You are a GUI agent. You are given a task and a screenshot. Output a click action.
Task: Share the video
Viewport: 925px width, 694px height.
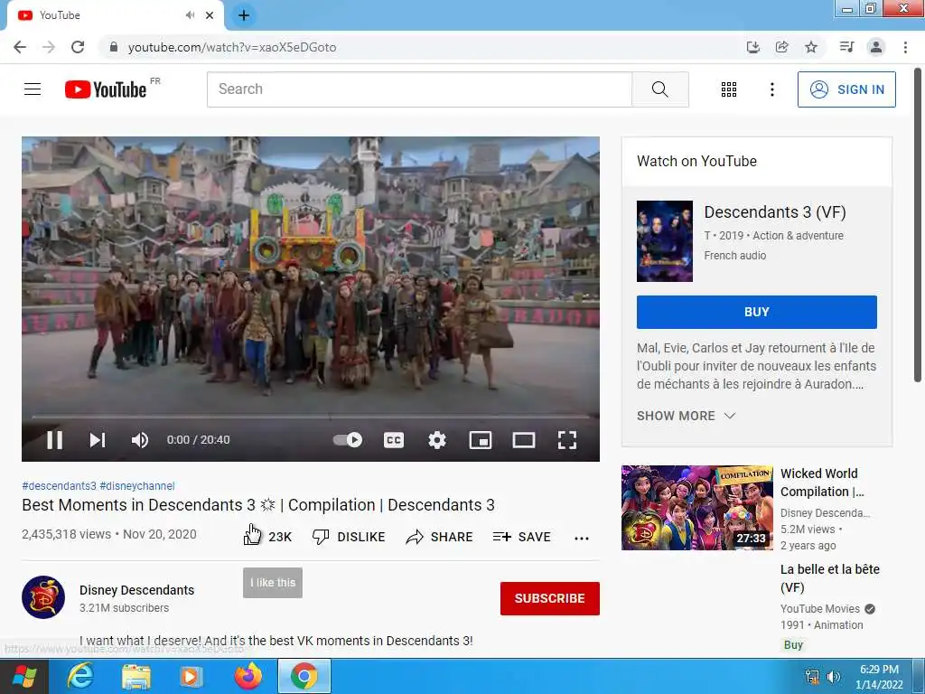click(x=440, y=537)
